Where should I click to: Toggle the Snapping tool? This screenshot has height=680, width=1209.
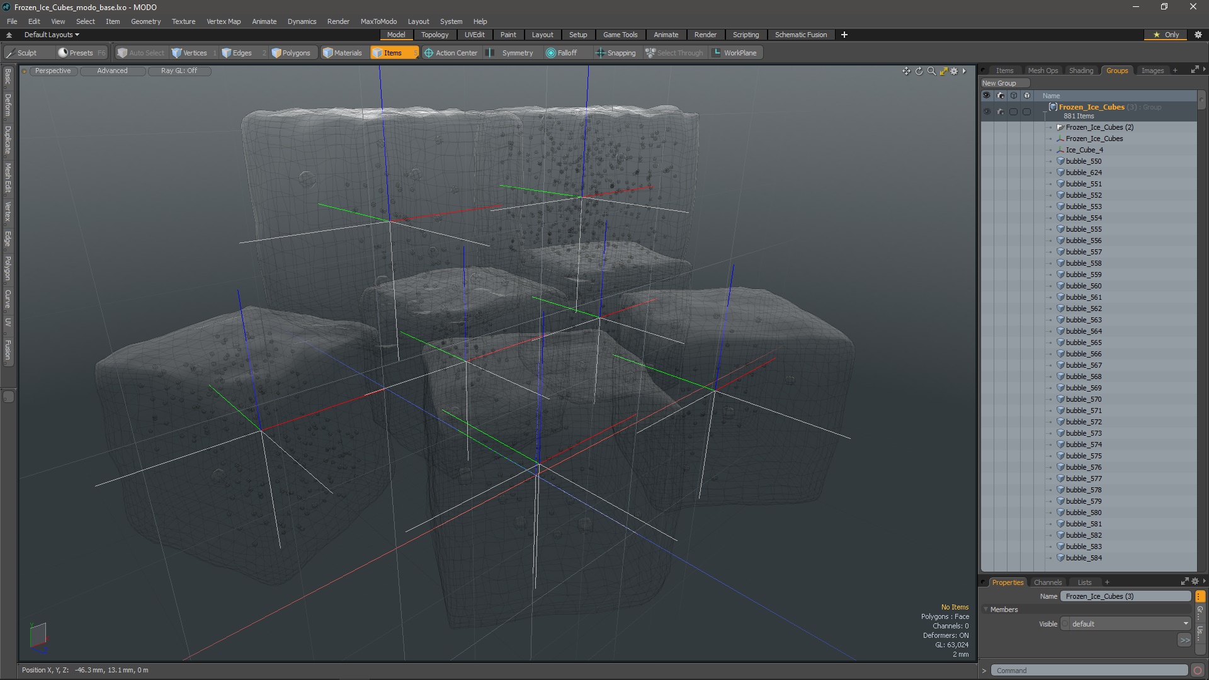pyautogui.click(x=616, y=53)
